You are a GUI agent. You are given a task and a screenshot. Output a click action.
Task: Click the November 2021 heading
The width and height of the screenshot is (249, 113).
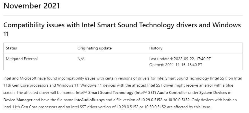(x=32, y=6)
